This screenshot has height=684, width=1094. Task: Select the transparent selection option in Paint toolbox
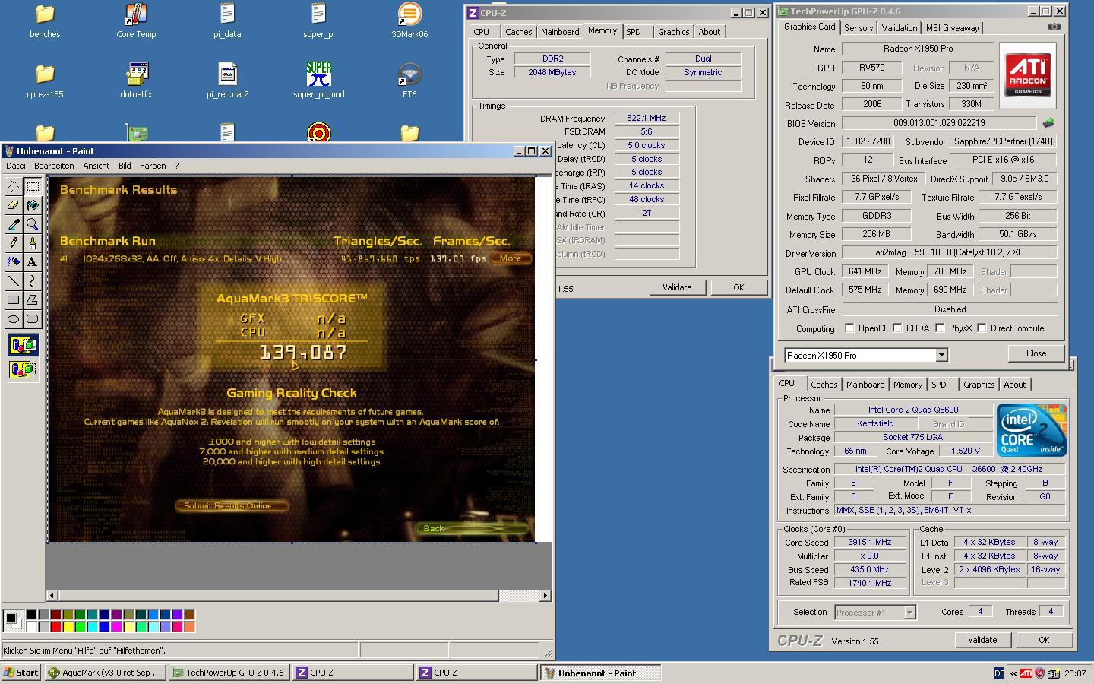coord(23,369)
